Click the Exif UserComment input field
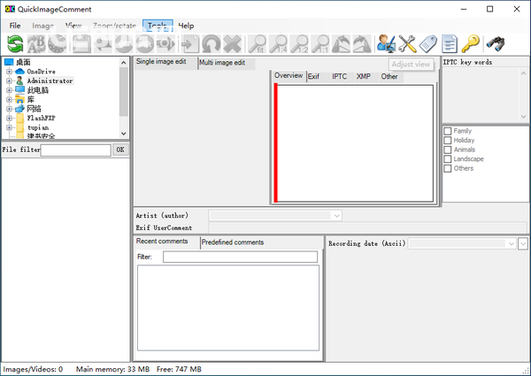This screenshot has width=531, height=376. (367, 227)
